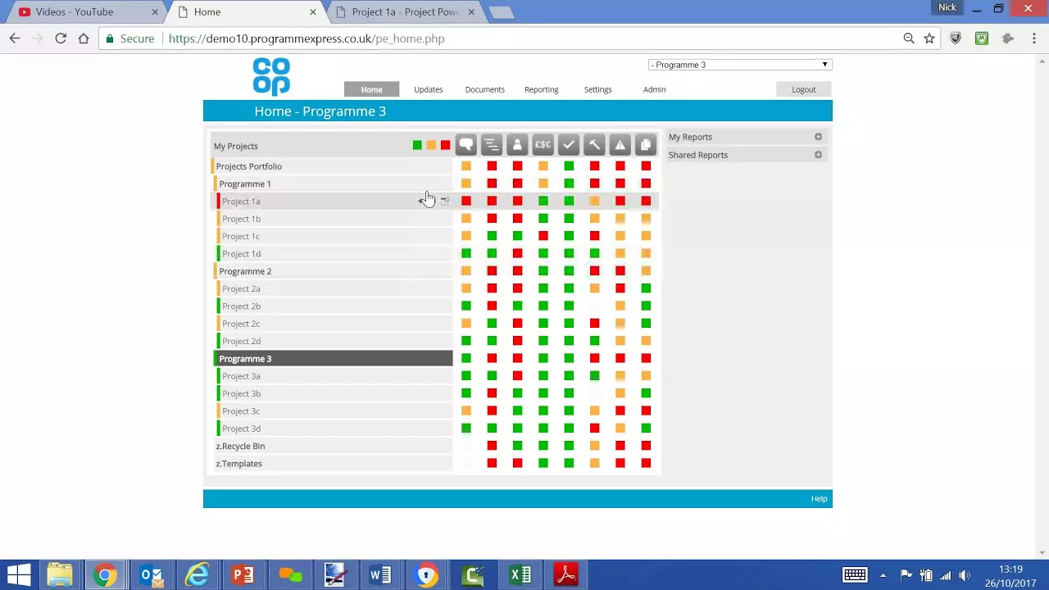The width and height of the screenshot is (1049, 590).
Task: Open Project 3d in the tree
Action: pyautogui.click(x=241, y=429)
